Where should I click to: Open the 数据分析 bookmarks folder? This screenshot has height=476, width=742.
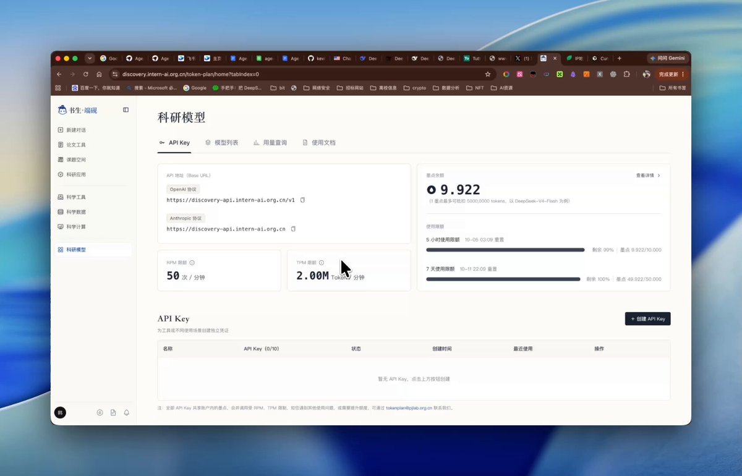click(x=446, y=88)
